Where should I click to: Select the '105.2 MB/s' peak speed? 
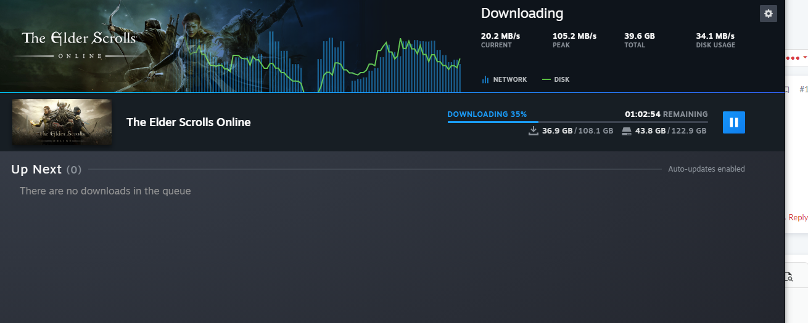[574, 36]
